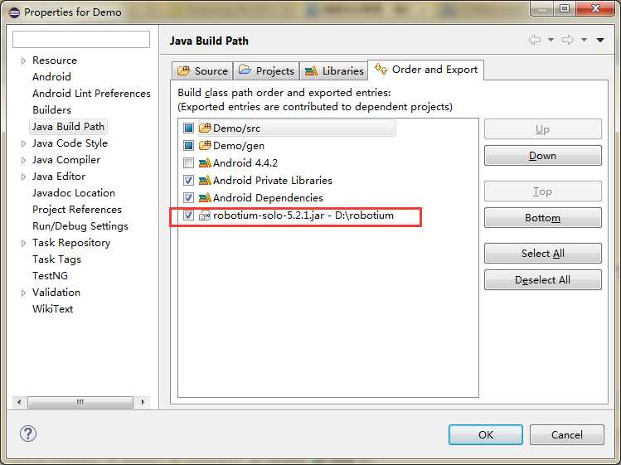The width and height of the screenshot is (621, 465).
Task: Open the help question mark icon
Action: pyautogui.click(x=28, y=434)
